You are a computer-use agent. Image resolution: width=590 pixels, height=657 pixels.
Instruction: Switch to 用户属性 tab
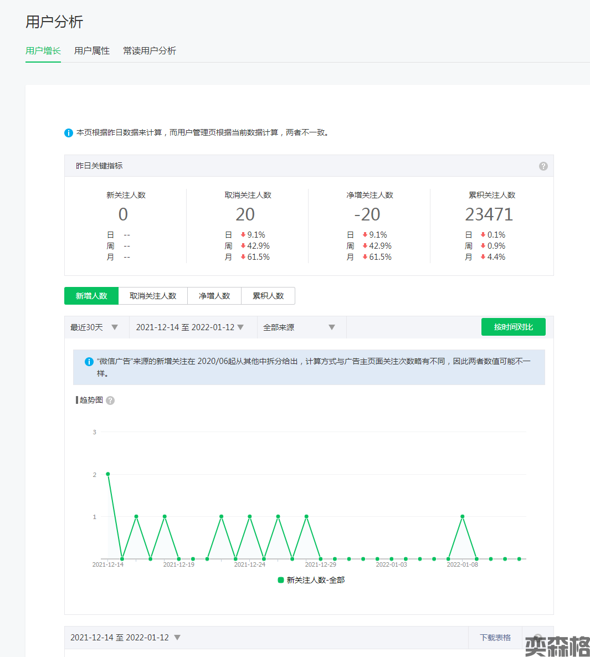tap(92, 51)
